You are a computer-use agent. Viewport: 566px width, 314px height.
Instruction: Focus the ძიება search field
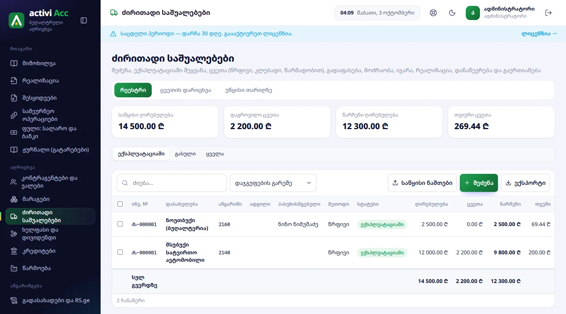(x=172, y=183)
